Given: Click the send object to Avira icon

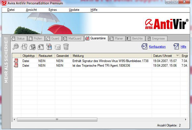Looking at the screenshot, I should pyautogui.click(x=58, y=47).
